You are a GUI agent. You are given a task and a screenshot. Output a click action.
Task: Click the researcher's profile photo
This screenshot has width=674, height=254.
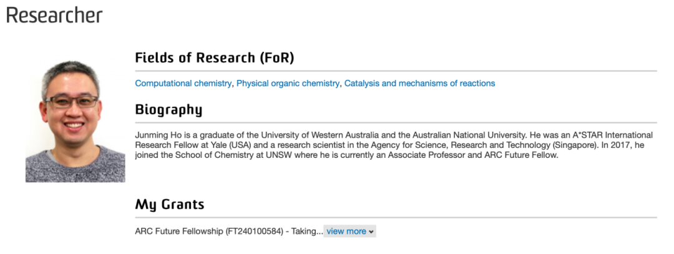click(x=75, y=122)
